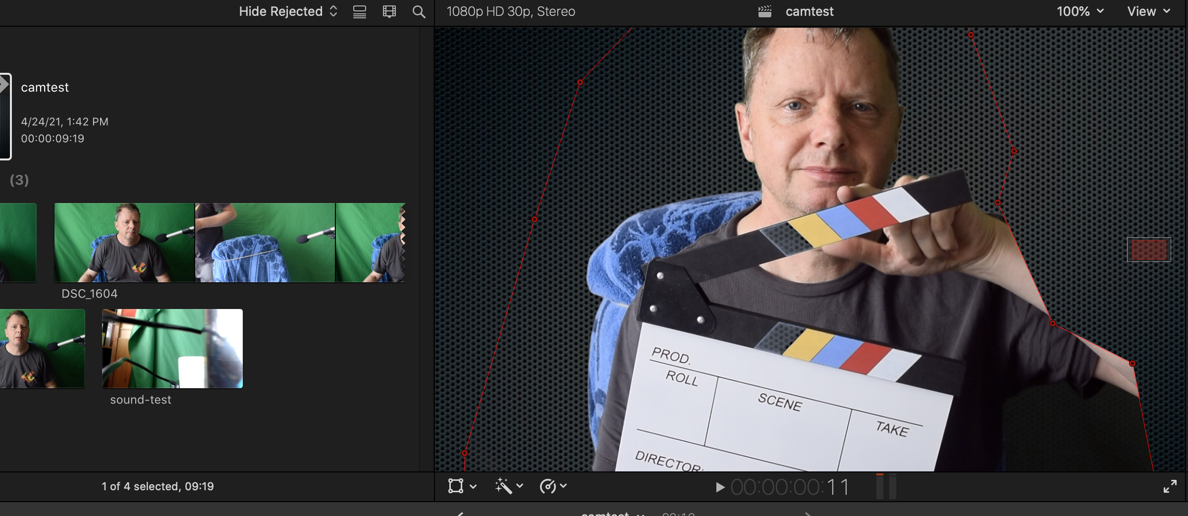The height and width of the screenshot is (516, 1188).
Task: Click the red rectangle swatch in the viewer
Action: [x=1149, y=250]
